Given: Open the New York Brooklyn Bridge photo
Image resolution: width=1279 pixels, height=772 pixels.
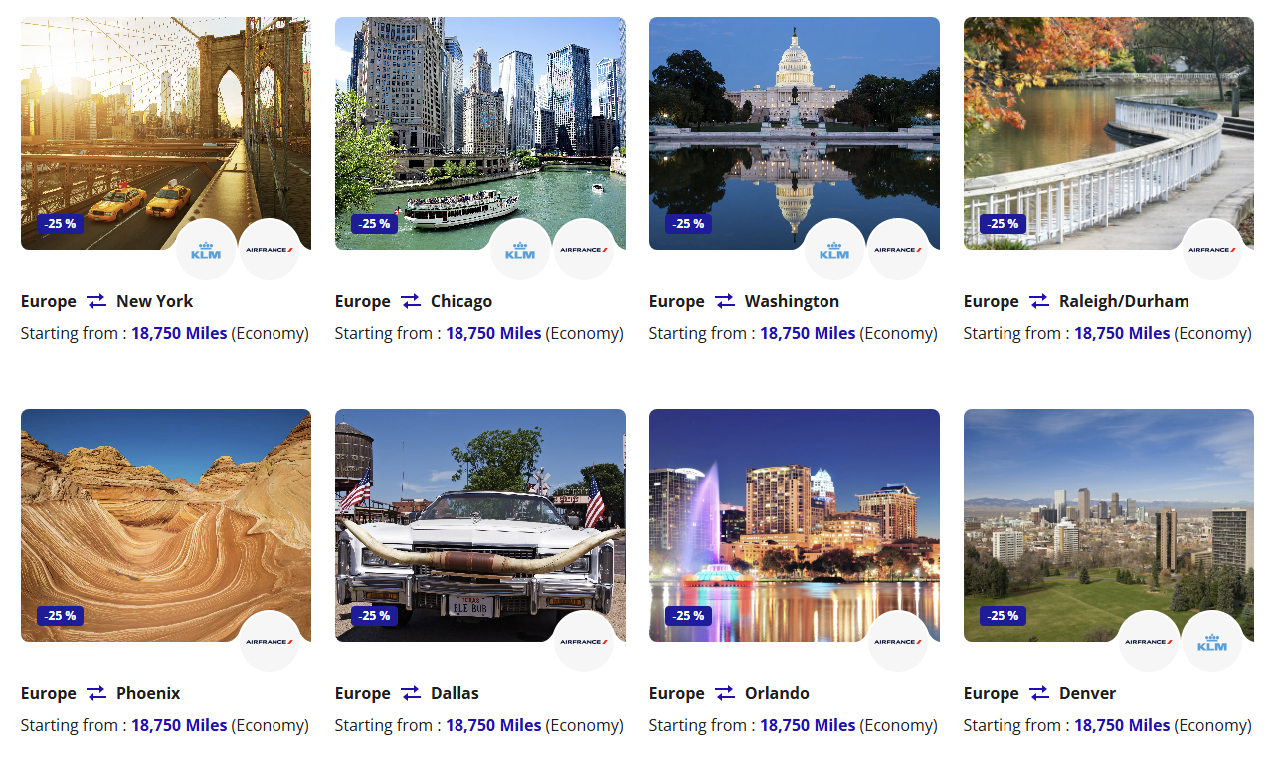Looking at the screenshot, I should 166,133.
